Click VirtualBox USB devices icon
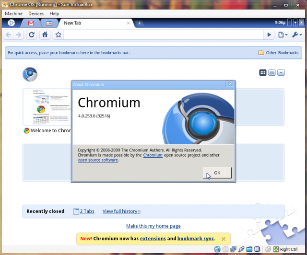 pos(241,249)
